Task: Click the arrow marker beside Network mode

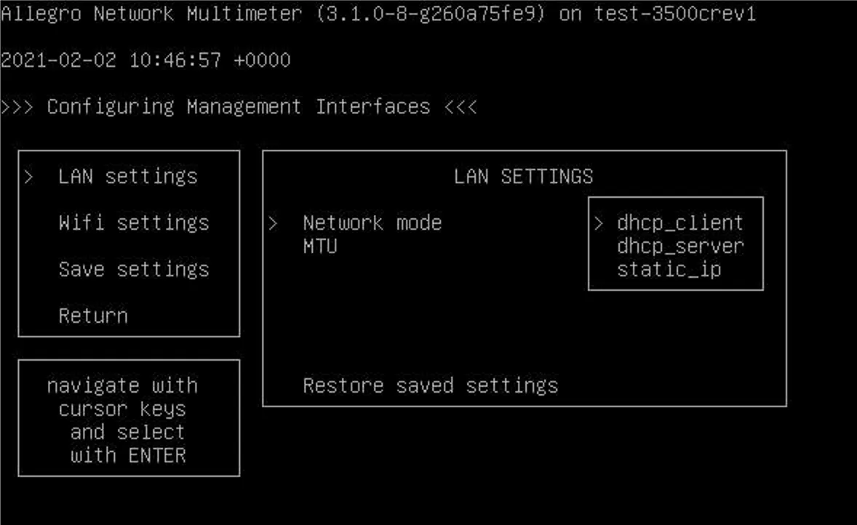Action: tap(274, 223)
